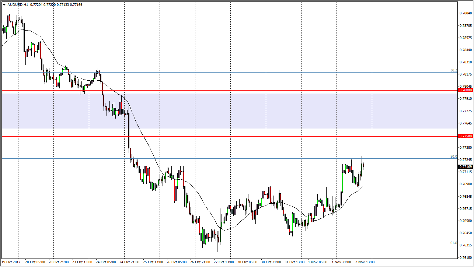The height and width of the screenshot is (267, 474).
Task: Select the lavender shaded rectangle zone
Action: point(221,110)
